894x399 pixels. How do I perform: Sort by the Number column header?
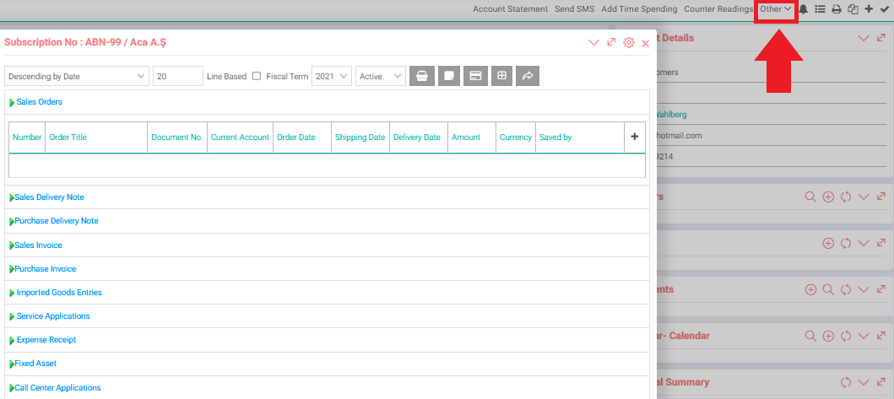[27, 137]
